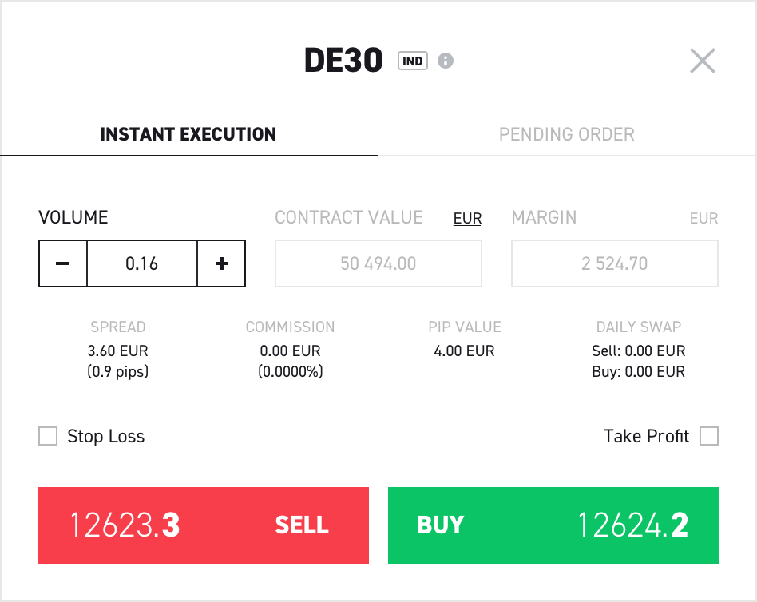Click the Stop Loss label text
Viewport: 757px width, 602px height.
pyautogui.click(x=105, y=437)
